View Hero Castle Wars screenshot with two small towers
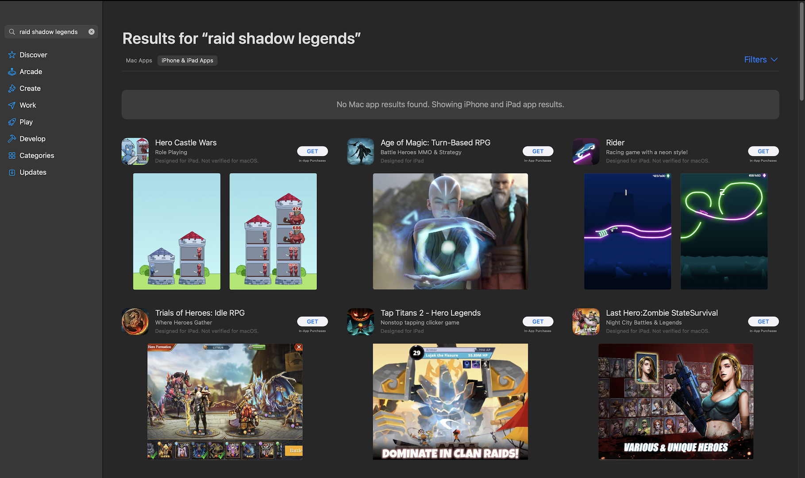 [x=177, y=231]
